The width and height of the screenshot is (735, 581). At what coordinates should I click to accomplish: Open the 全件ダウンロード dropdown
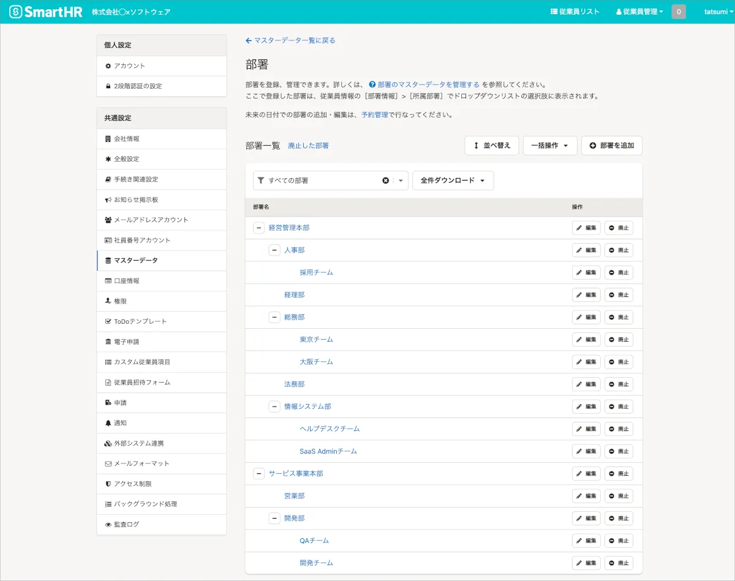453,181
